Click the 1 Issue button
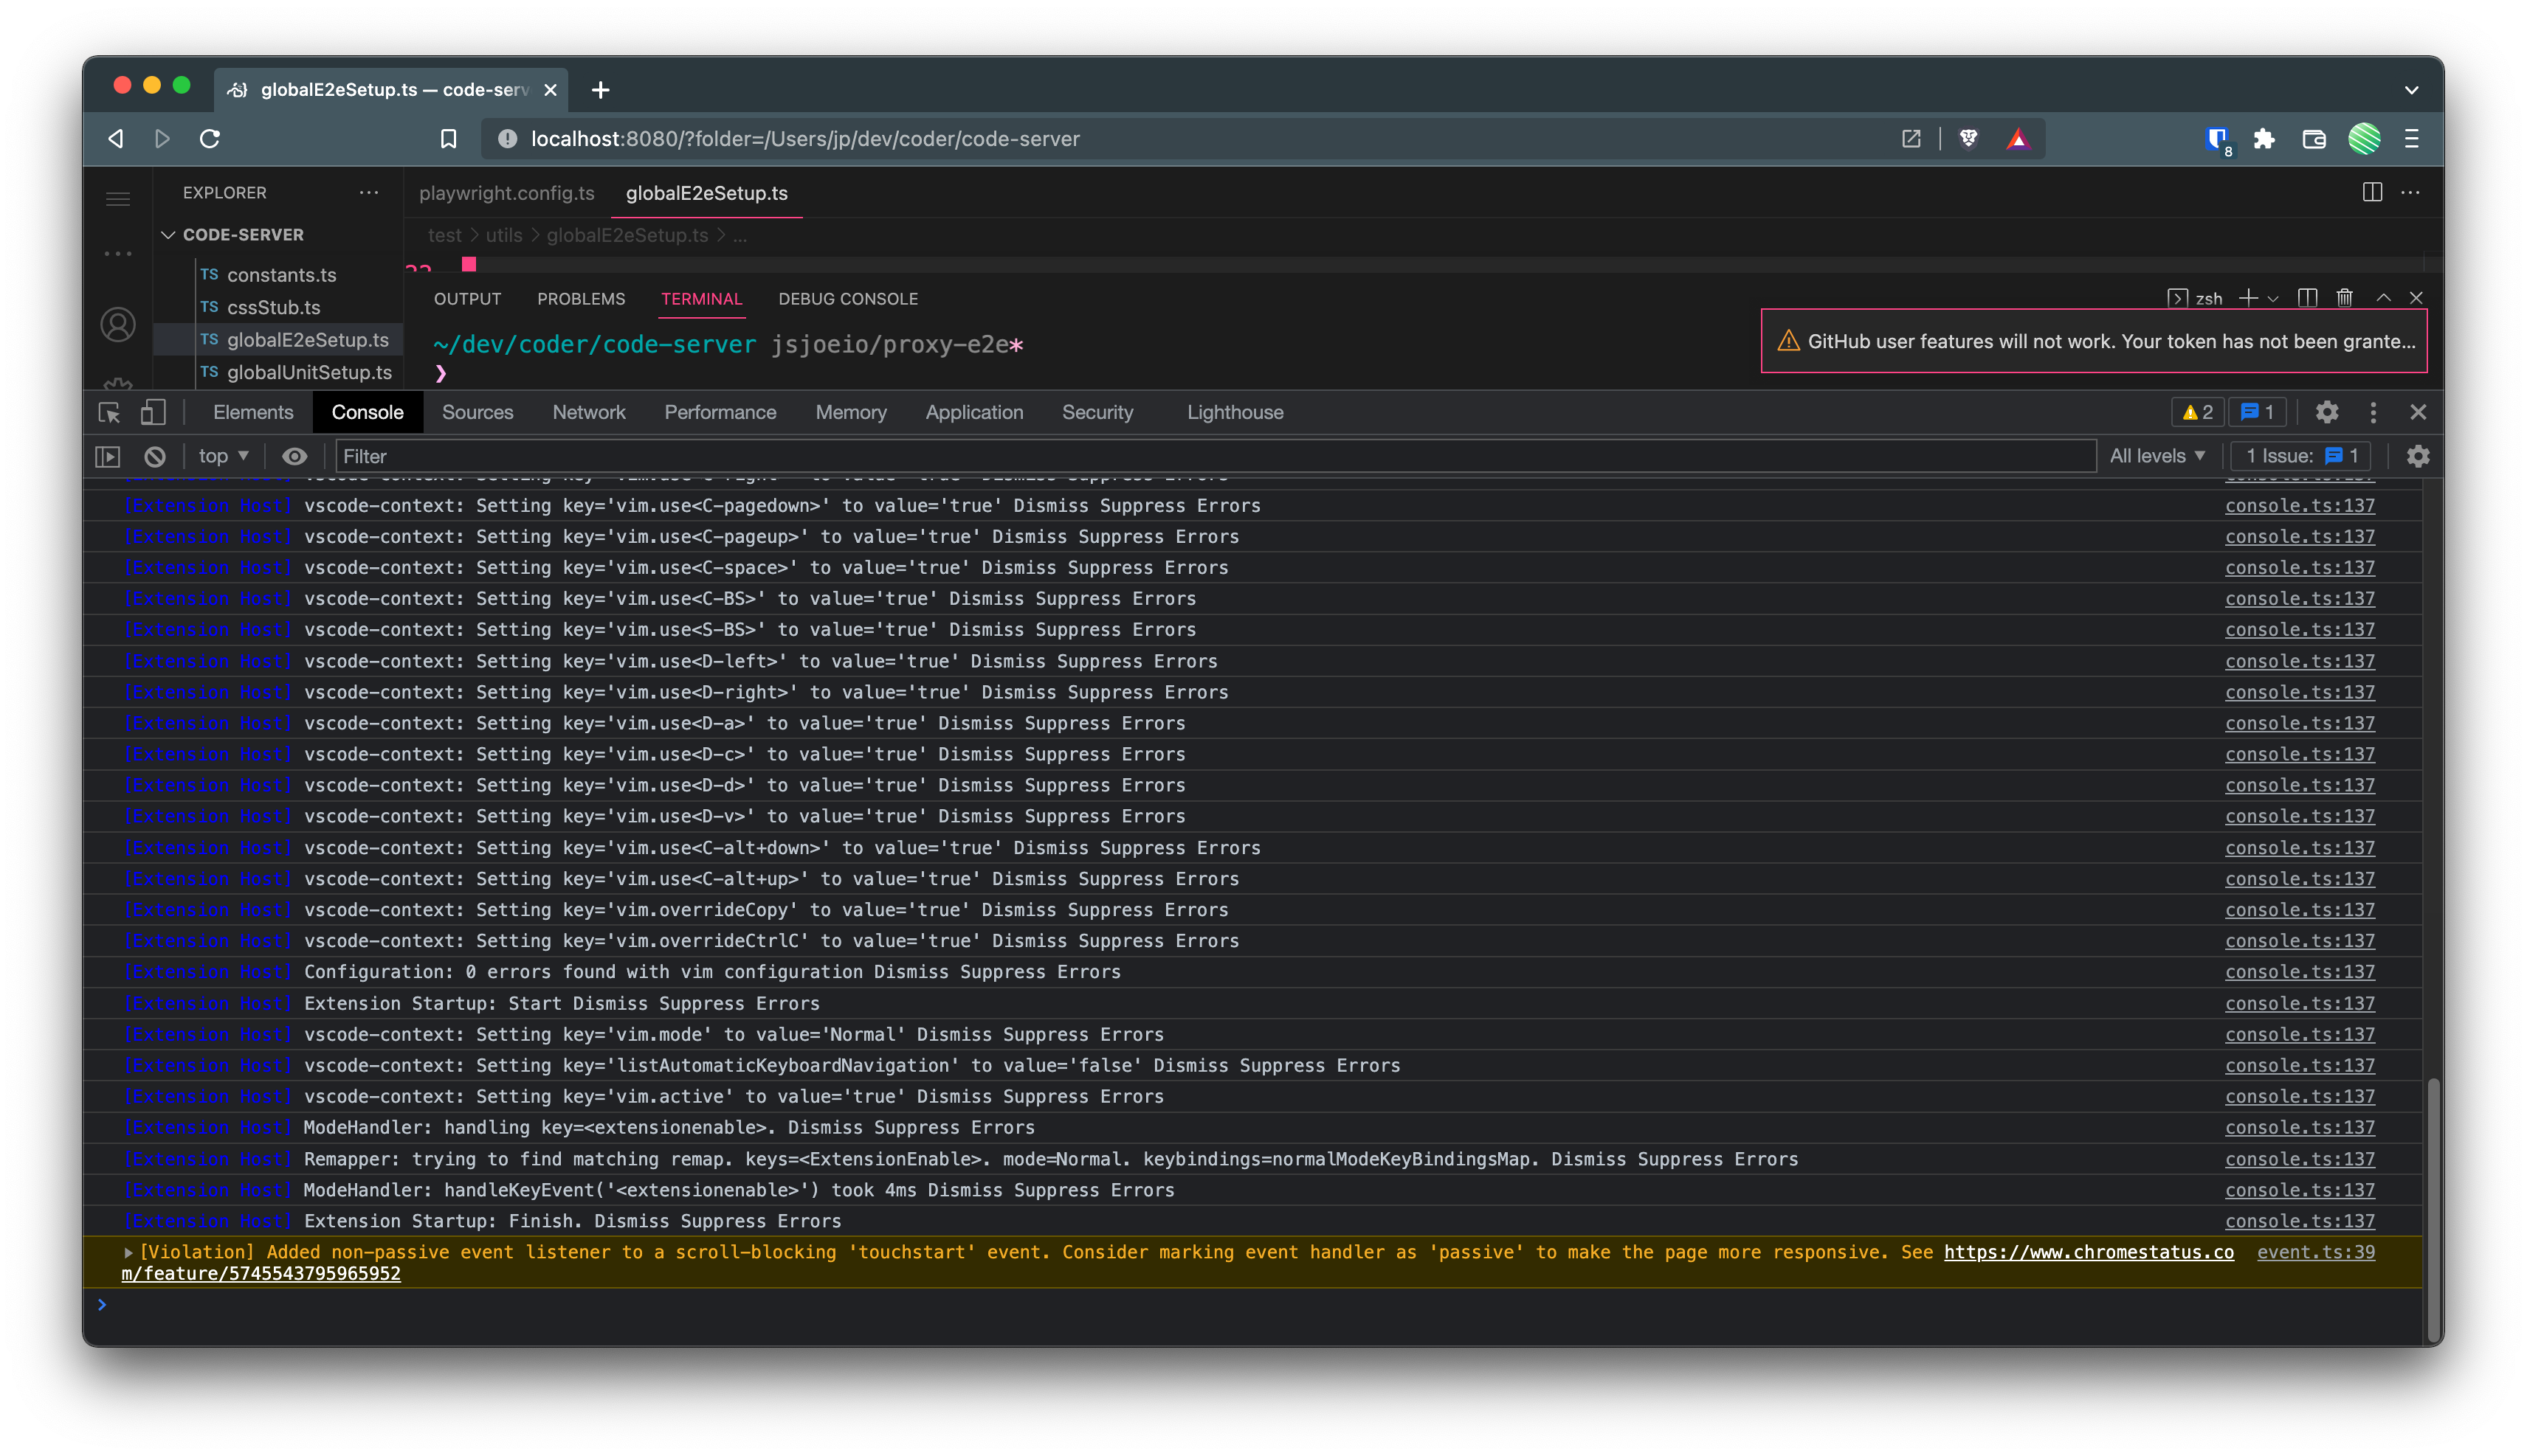This screenshot has width=2527, height=1456. pos(2301,456)
